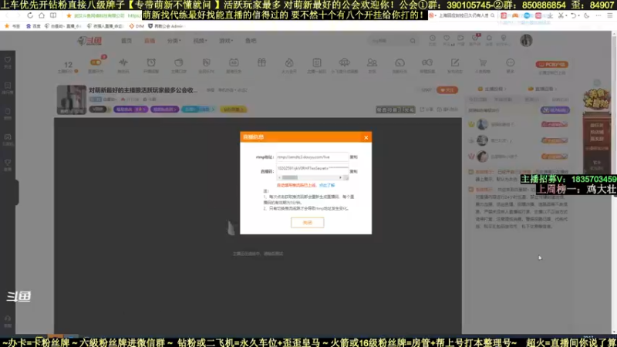Image resolution: width=617 pixels, height=347 pixels.
Task: Click the orange-outlined close button in dialog
Action: click(x=307, y=223)
